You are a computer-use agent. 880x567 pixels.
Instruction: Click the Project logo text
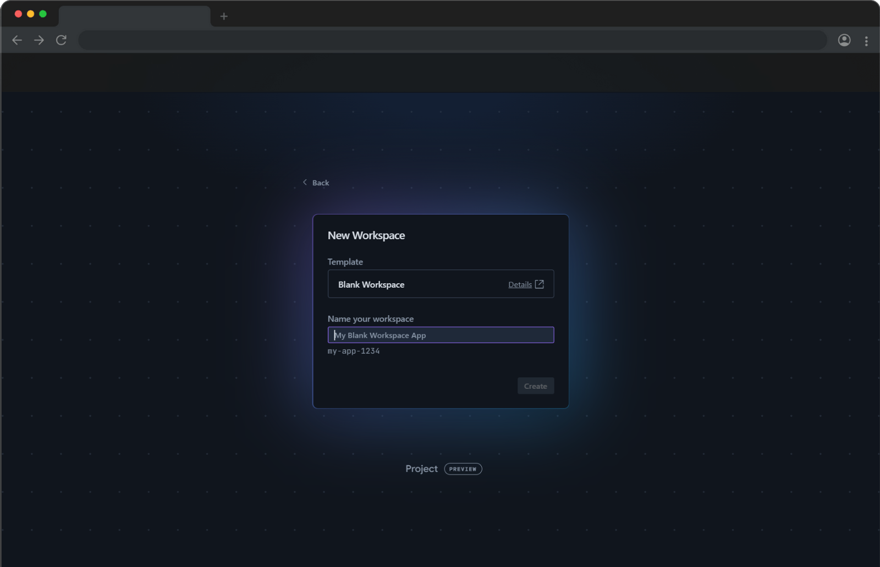pyautogui.click(x=421, y=469)
